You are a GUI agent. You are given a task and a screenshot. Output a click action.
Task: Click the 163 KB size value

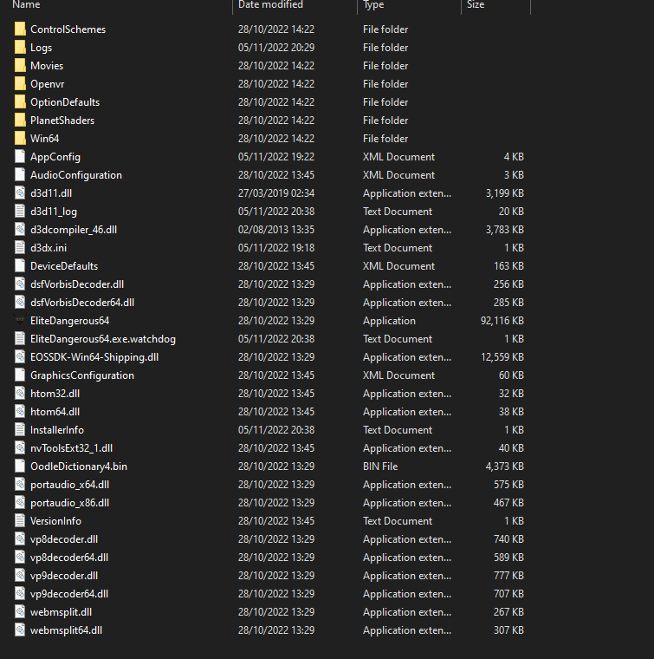(508, 266)
